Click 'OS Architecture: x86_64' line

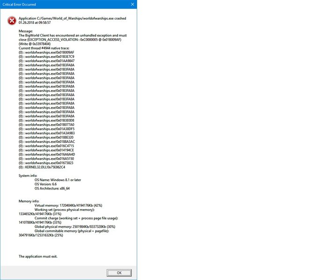(x=52, y=189)
